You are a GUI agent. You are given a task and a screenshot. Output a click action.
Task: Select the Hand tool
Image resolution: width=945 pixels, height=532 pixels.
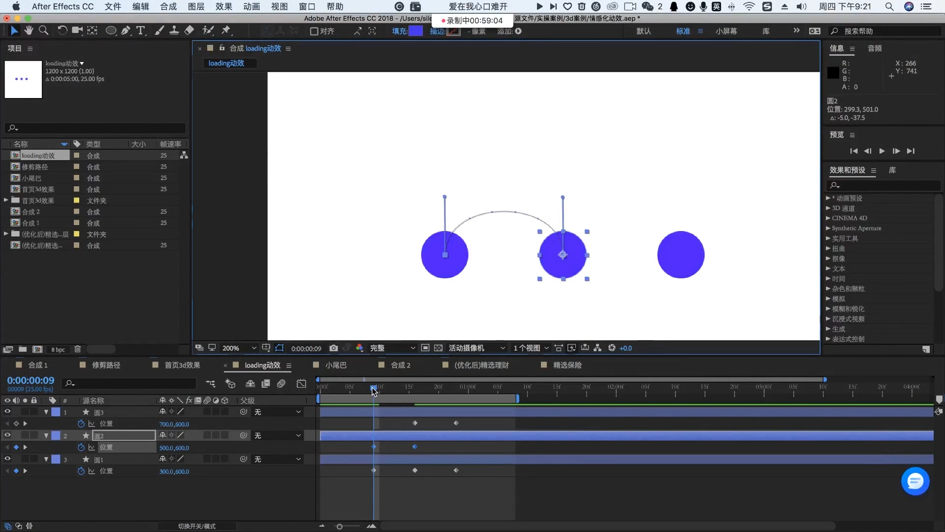[29, 31]
